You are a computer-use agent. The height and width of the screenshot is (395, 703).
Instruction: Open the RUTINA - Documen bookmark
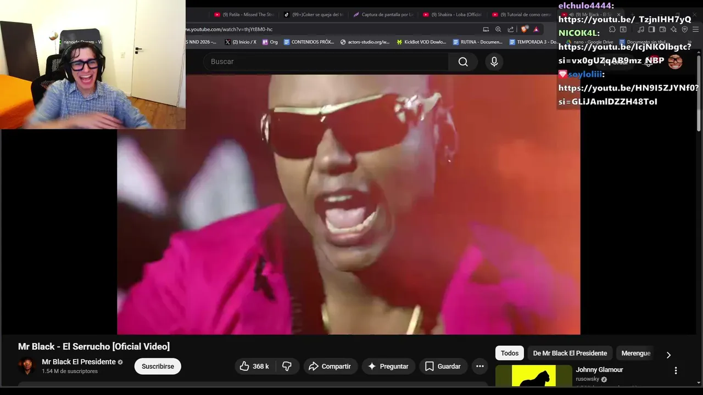coord(477,42)
